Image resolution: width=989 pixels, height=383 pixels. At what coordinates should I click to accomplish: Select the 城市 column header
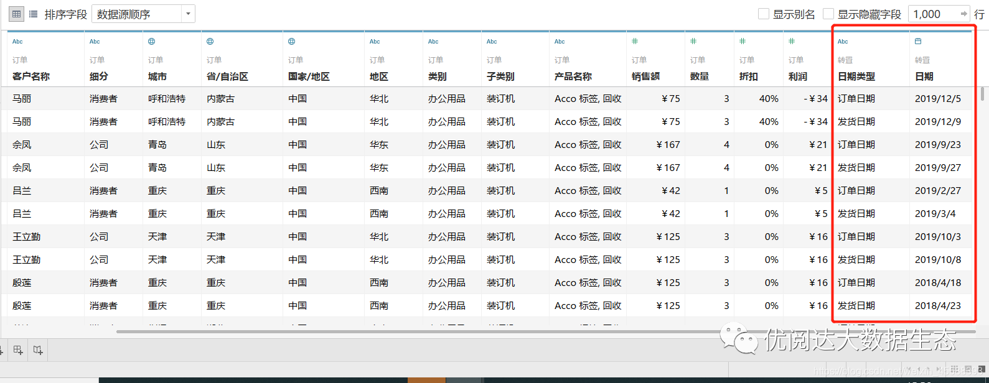point(157,76)
